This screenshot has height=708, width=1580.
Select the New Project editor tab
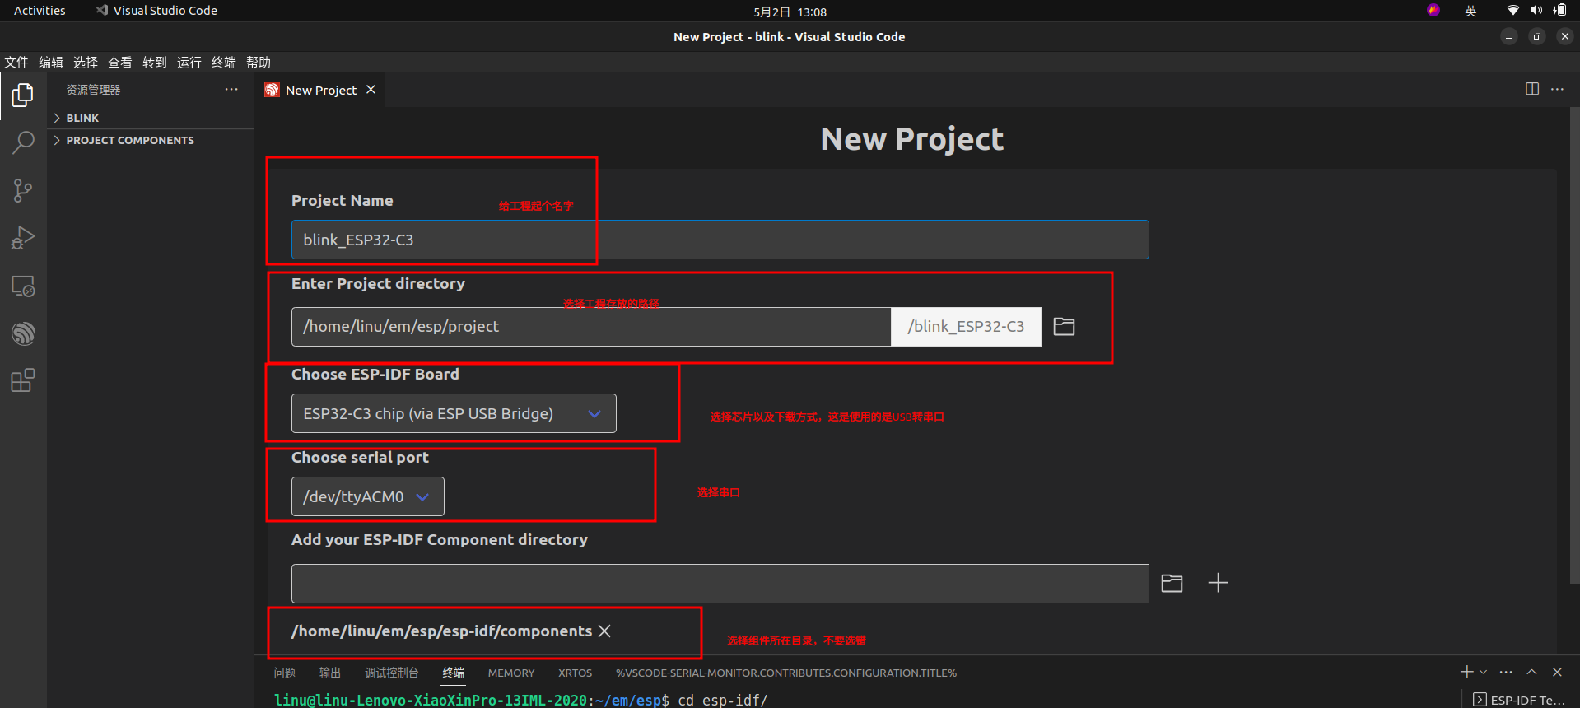[321, 90]
